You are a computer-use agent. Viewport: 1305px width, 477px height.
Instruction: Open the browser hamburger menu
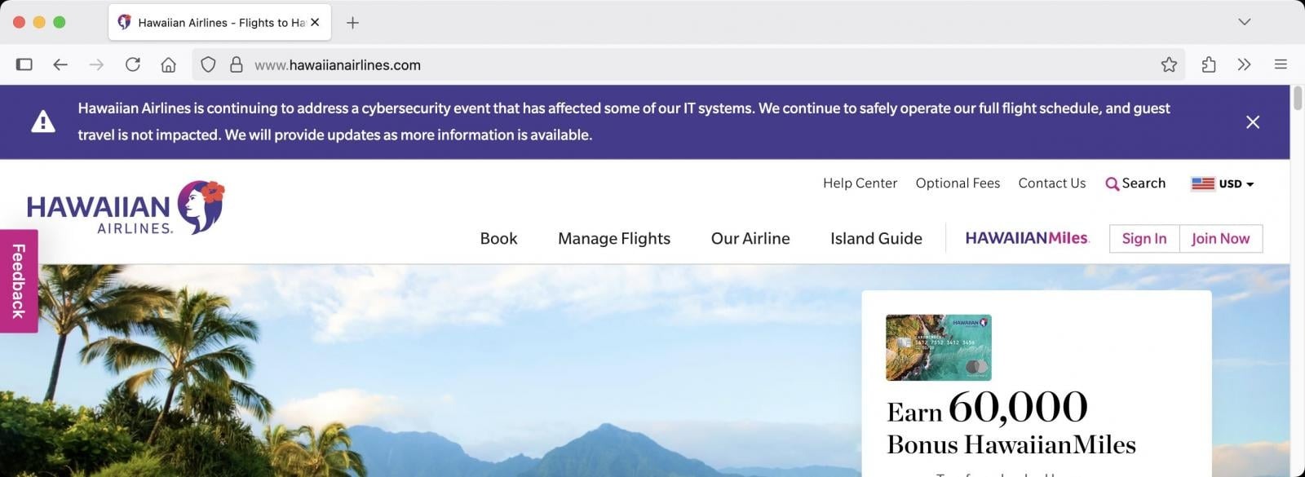pyautogui.click(x=1280, y=65)
